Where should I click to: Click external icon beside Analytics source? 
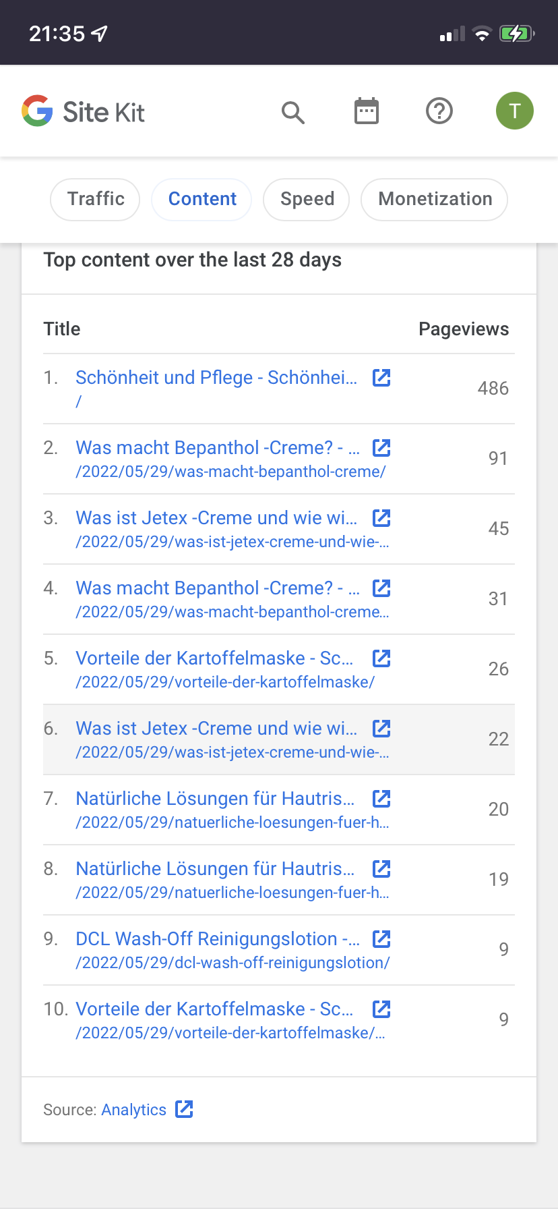184,1109
